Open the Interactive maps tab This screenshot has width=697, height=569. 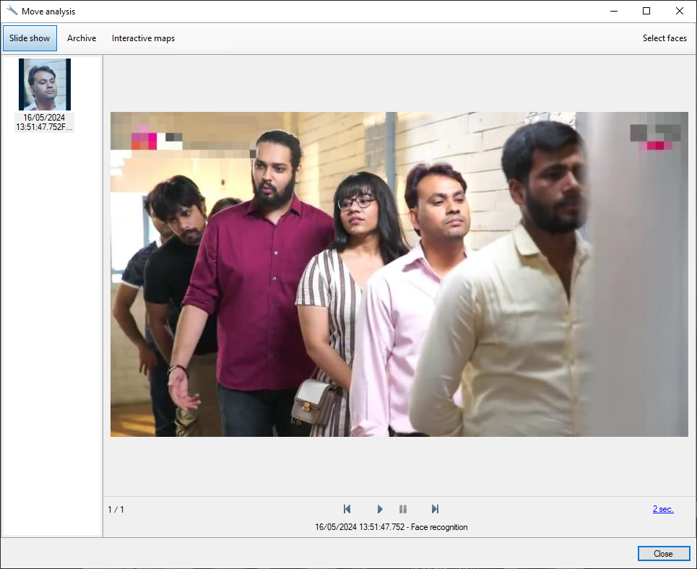coord(143,38)
